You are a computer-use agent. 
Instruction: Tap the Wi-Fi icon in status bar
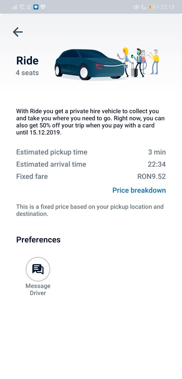(22, 7)
